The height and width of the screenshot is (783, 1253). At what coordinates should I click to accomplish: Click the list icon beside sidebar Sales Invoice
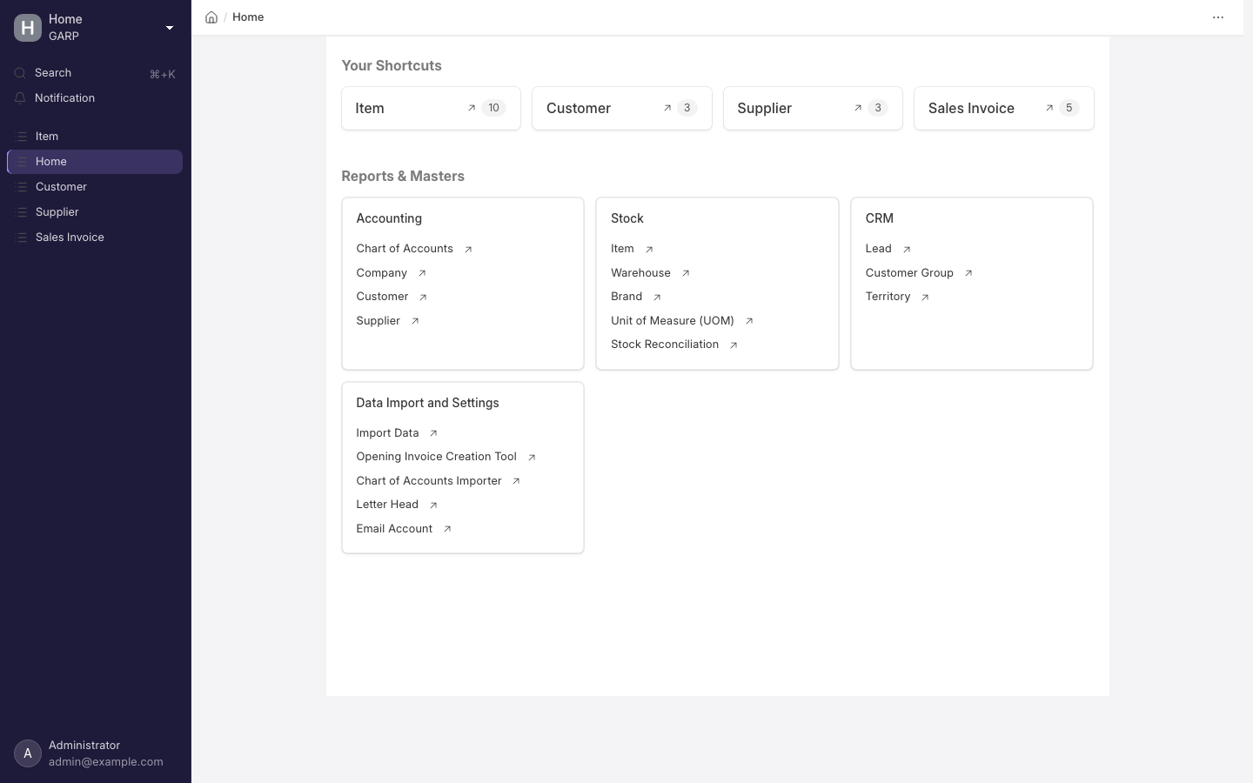click(22, 238)
